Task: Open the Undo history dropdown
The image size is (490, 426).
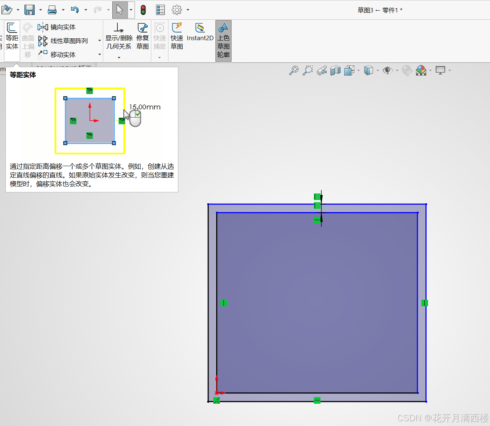Action: point(86,10)
